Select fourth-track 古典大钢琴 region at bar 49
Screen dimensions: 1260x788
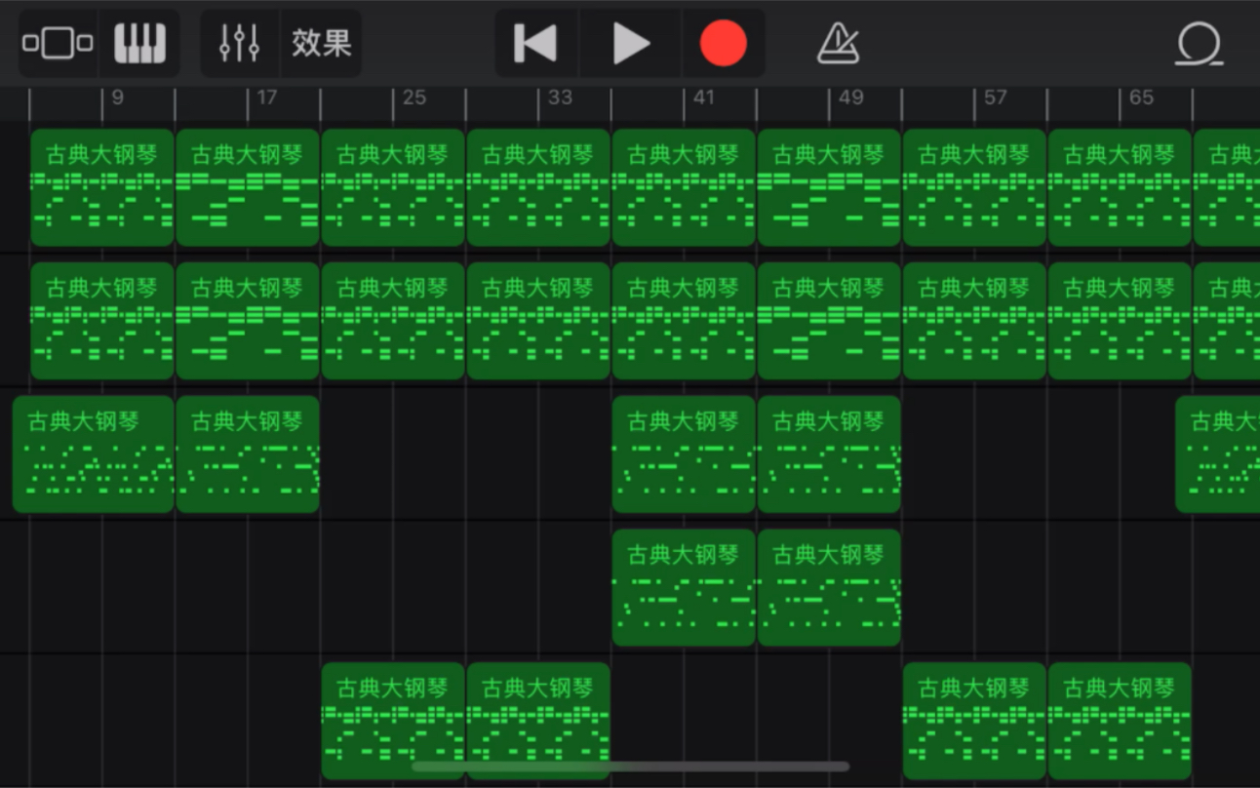click(829, 588)
